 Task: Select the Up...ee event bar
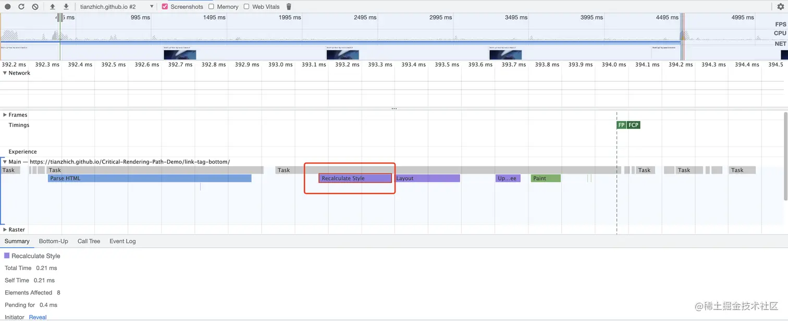tap(508, 178)
